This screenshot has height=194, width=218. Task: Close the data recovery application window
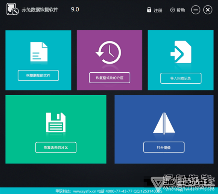pyautogui.click(x=208, y=10)
